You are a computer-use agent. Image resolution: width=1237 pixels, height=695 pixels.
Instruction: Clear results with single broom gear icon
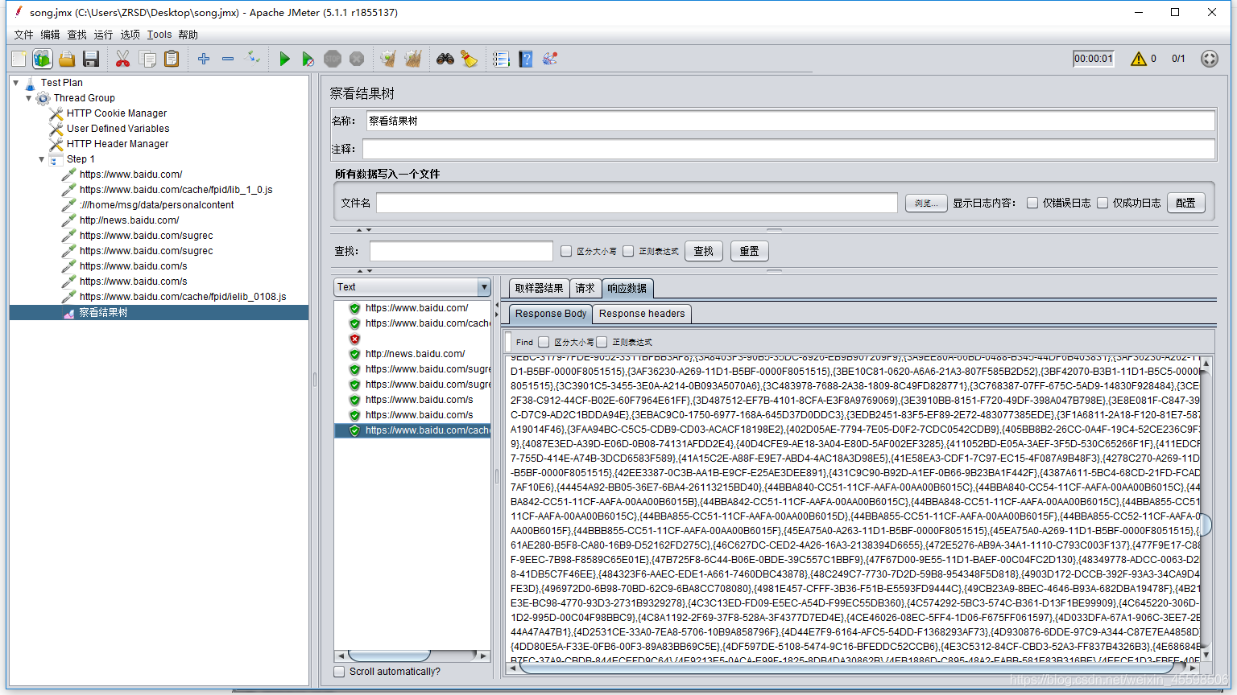click(x=388, y=59)
